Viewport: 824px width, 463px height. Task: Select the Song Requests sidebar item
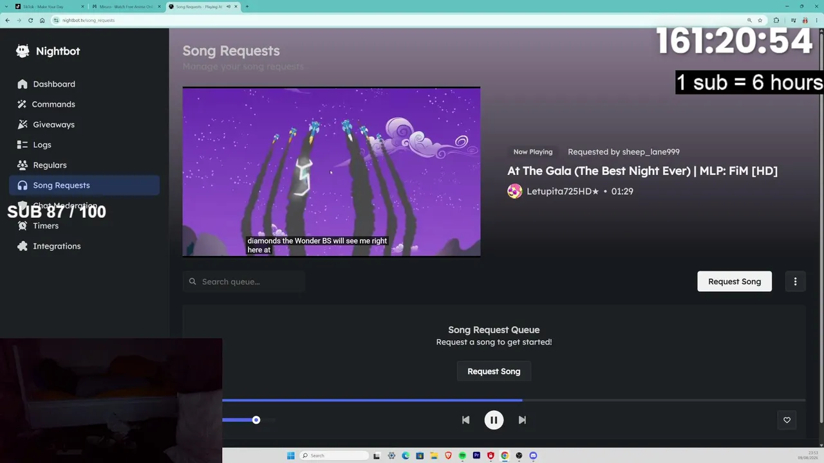[x=84, y=185]
